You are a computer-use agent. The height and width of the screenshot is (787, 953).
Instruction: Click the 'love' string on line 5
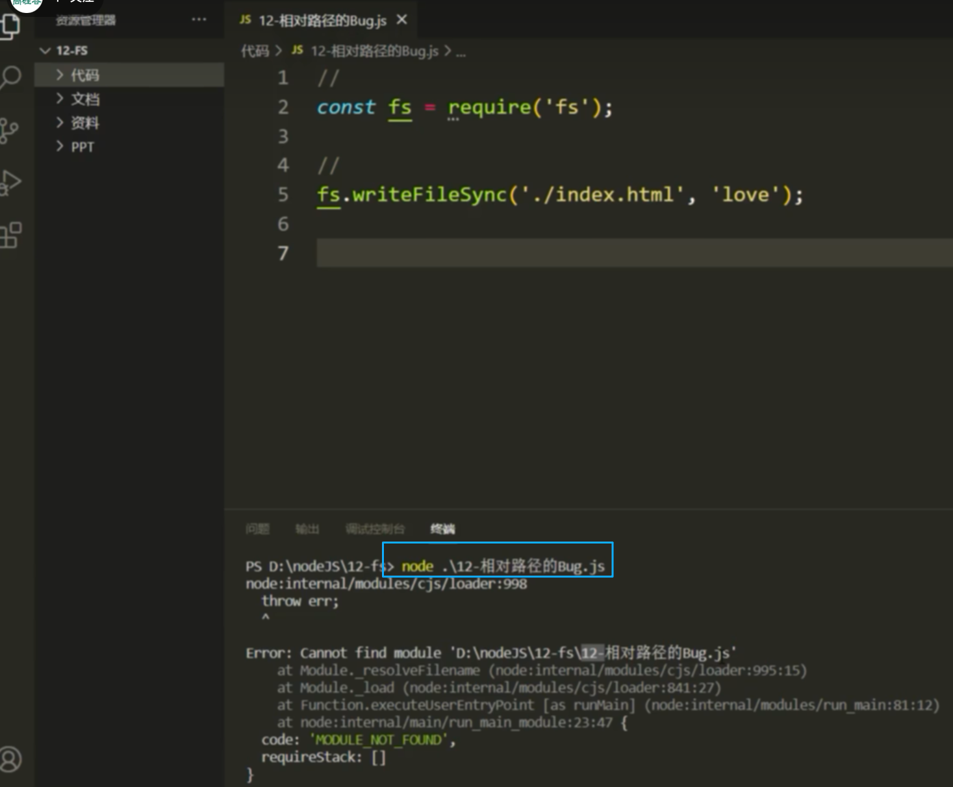[746, 195]
